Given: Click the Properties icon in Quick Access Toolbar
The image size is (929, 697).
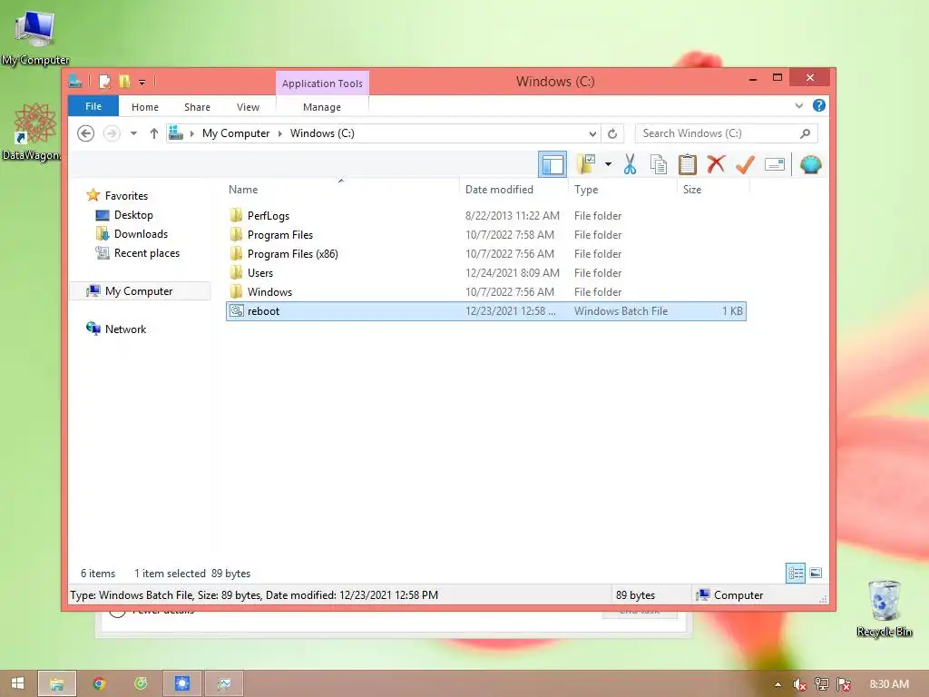Looking at the screenshot, I should click(105, 81).
